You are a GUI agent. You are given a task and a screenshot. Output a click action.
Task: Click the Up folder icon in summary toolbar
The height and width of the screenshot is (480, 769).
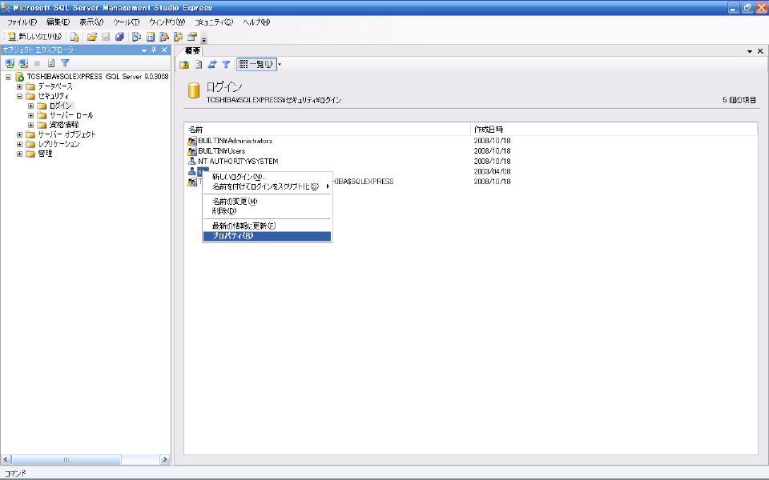[184, 64]
